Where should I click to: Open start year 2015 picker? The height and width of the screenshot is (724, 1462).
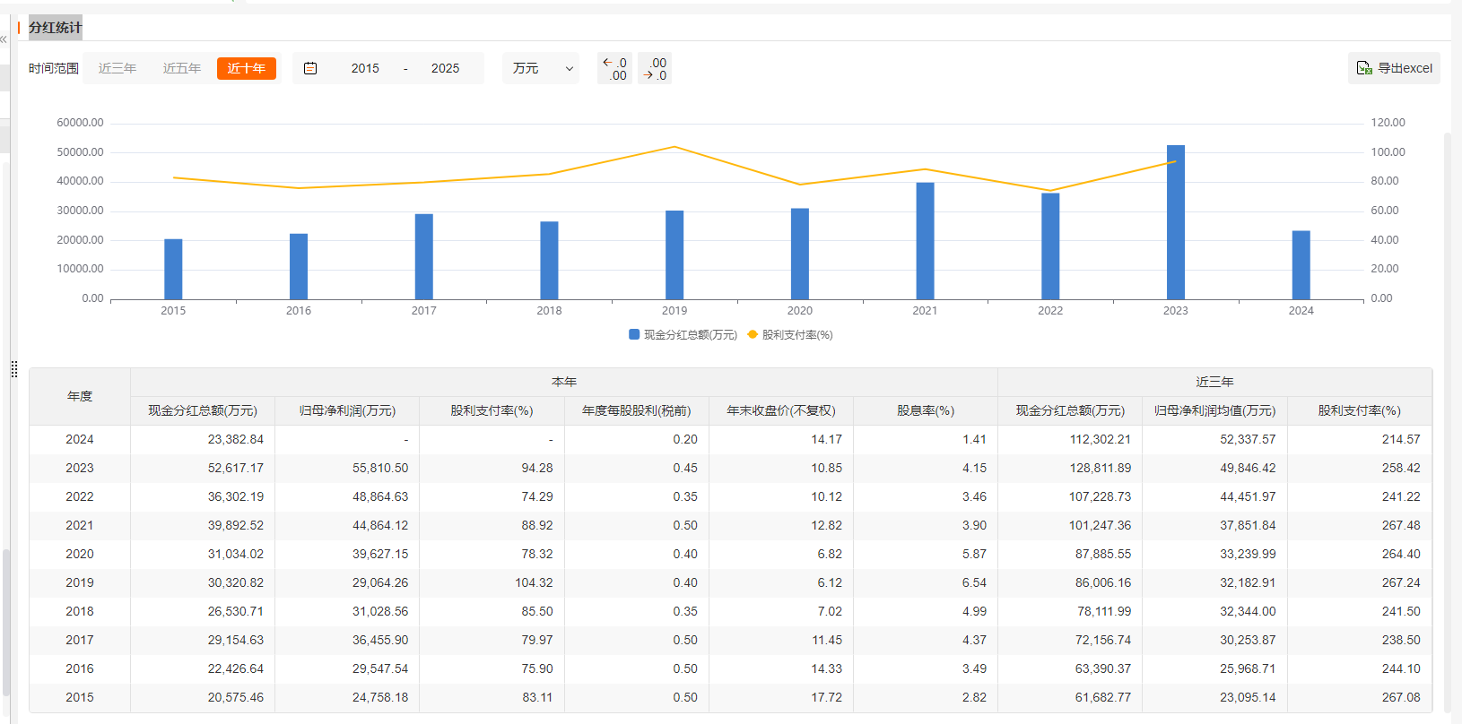(x=365, y=68)
